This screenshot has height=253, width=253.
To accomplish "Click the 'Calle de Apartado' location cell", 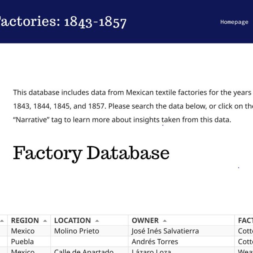I will point(84,251).
